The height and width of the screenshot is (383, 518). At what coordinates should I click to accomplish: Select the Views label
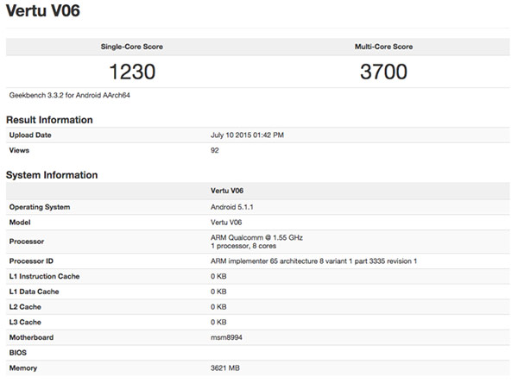19,150
